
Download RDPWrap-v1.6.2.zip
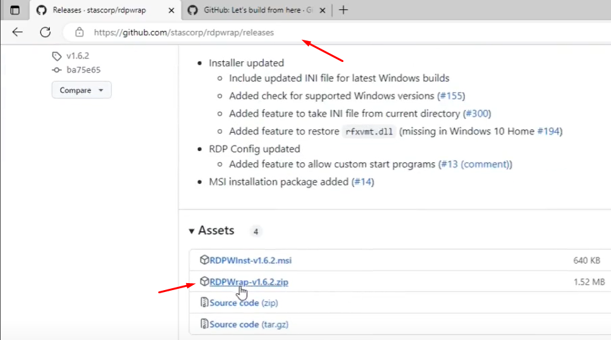(x=249, y=282)
